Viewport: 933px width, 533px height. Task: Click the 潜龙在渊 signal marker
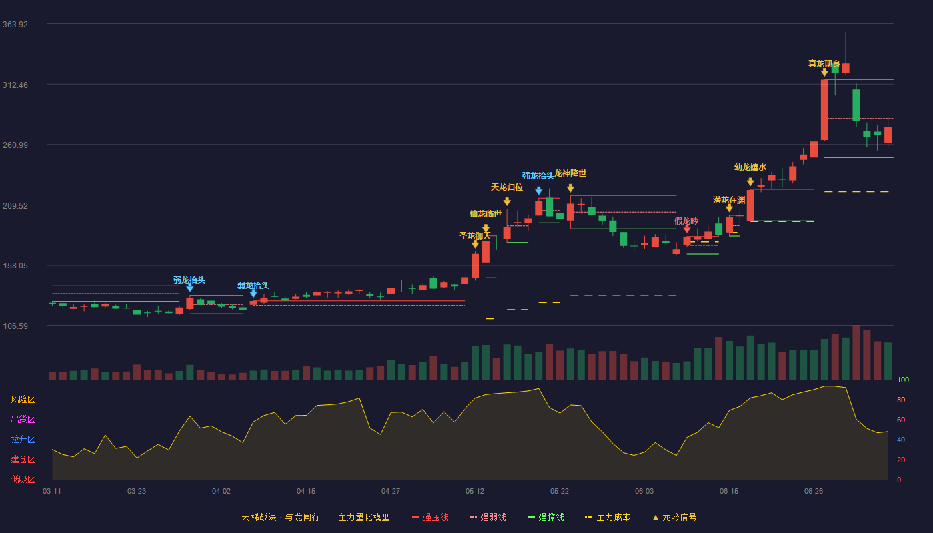coord(729,208)
